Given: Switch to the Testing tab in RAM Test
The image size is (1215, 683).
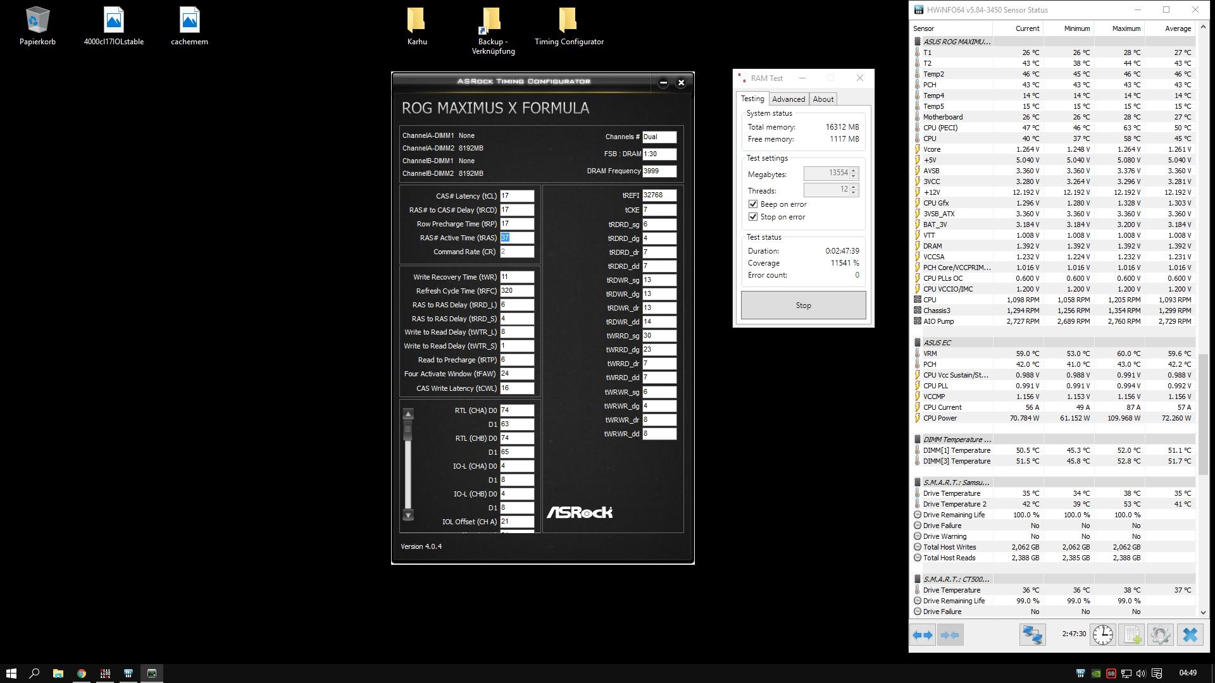Looking at the screenshot, I should 752,99.
